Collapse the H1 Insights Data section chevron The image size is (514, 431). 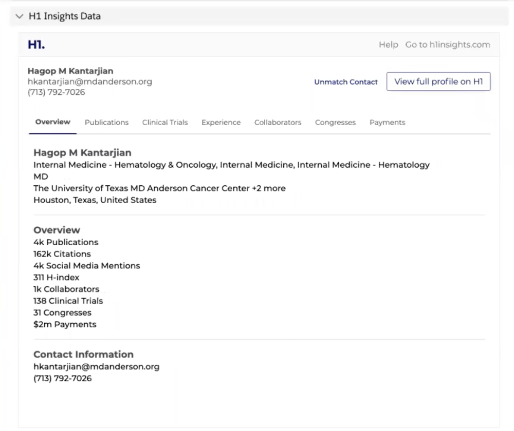point(20,16)
